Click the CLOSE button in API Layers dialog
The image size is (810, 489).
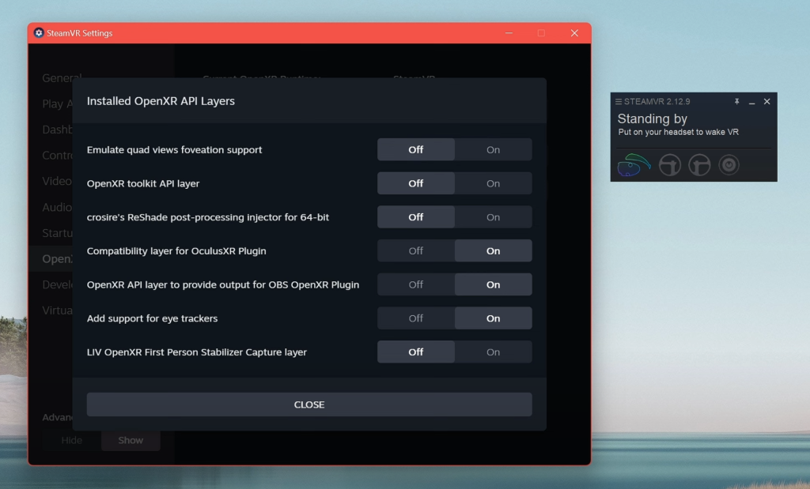[x=309, y=404]
